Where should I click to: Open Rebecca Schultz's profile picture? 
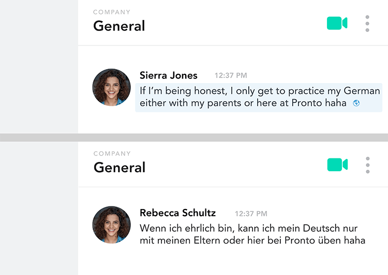click(111, 225)
